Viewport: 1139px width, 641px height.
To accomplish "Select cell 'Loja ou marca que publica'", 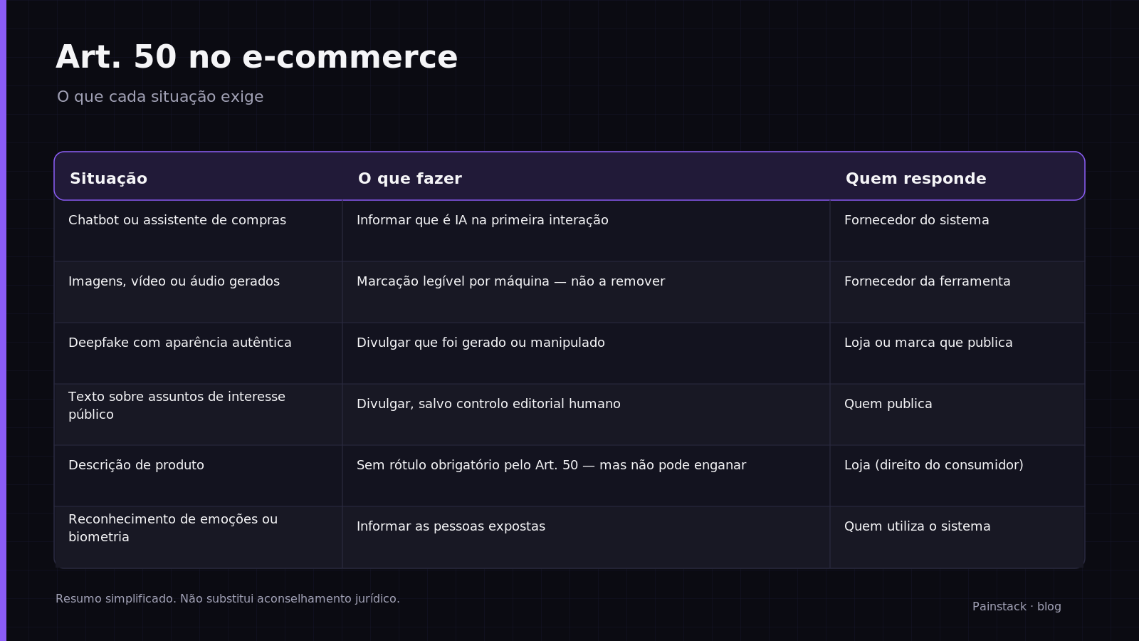I will coord(957,353).
